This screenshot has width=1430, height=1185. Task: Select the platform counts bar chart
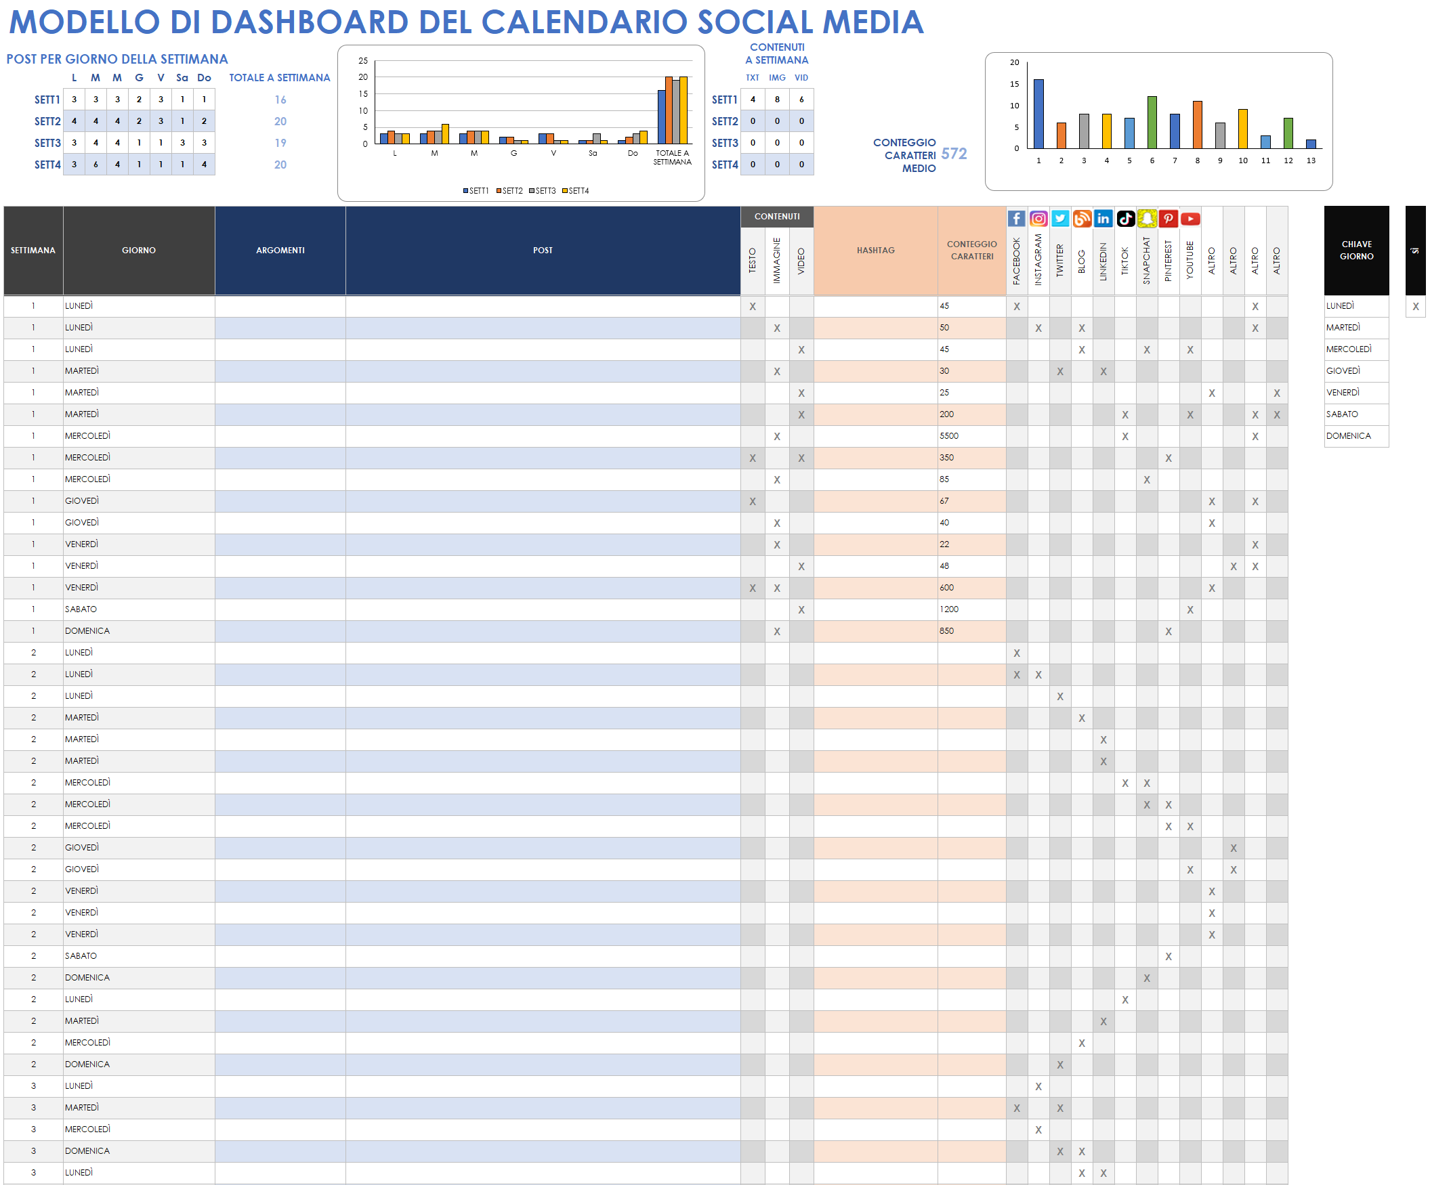[x=1158, y=122]
